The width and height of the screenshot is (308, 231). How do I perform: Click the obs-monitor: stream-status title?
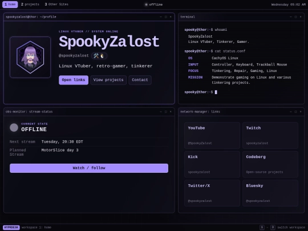29,112
